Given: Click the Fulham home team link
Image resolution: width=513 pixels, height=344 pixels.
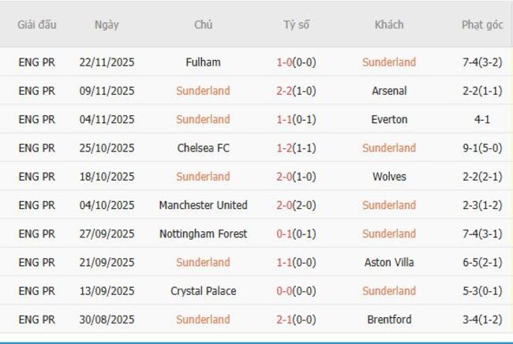Looking at the screenshot, I should (x=203, y=62).
